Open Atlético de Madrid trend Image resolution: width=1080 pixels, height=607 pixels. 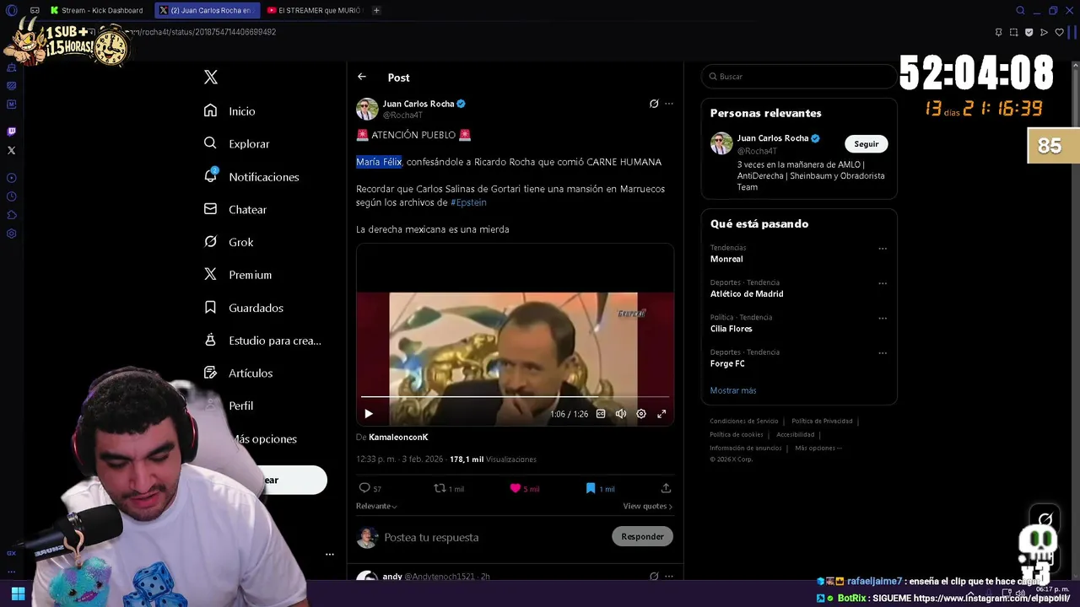pyautogui.click(x=747, y=293)
